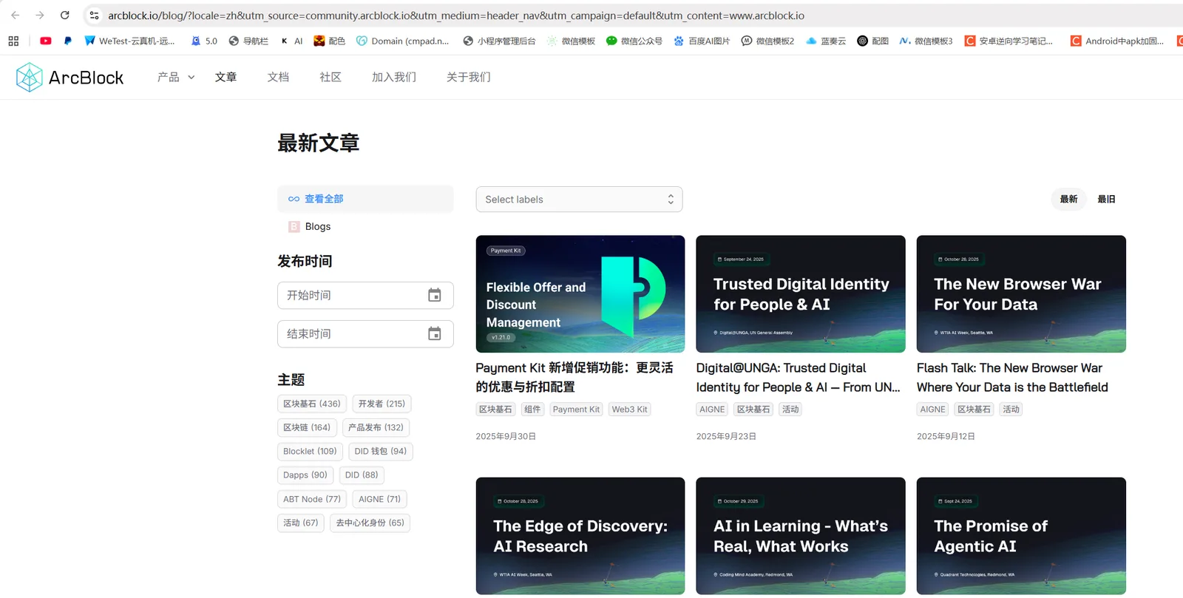Click the Payment Kit tag under first article
The width and height of the screenshot is (1183, 598).
[x=576, y=409]
